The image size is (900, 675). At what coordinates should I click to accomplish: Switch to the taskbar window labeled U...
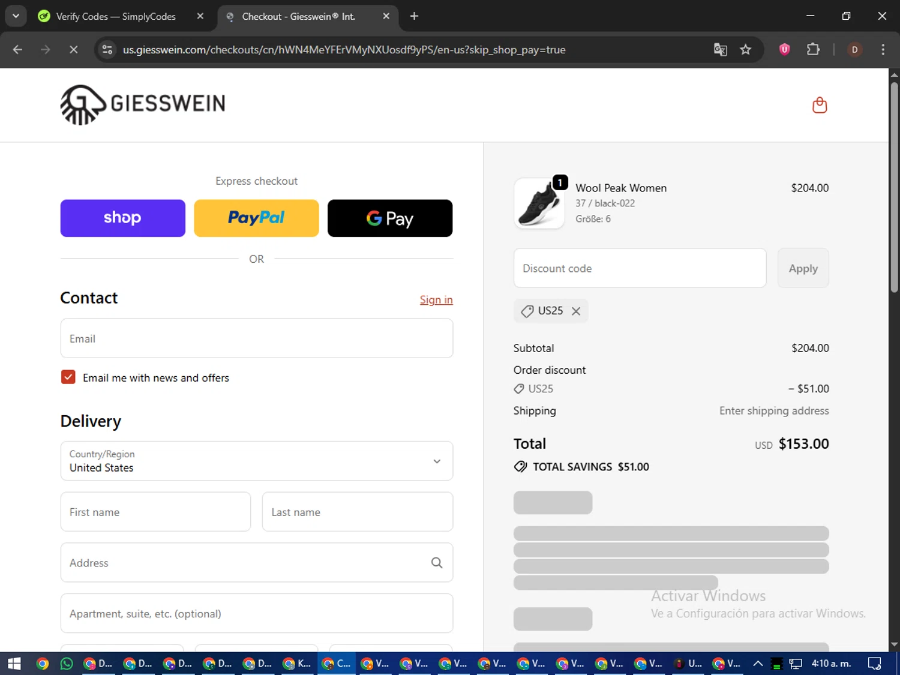(688, 663)
